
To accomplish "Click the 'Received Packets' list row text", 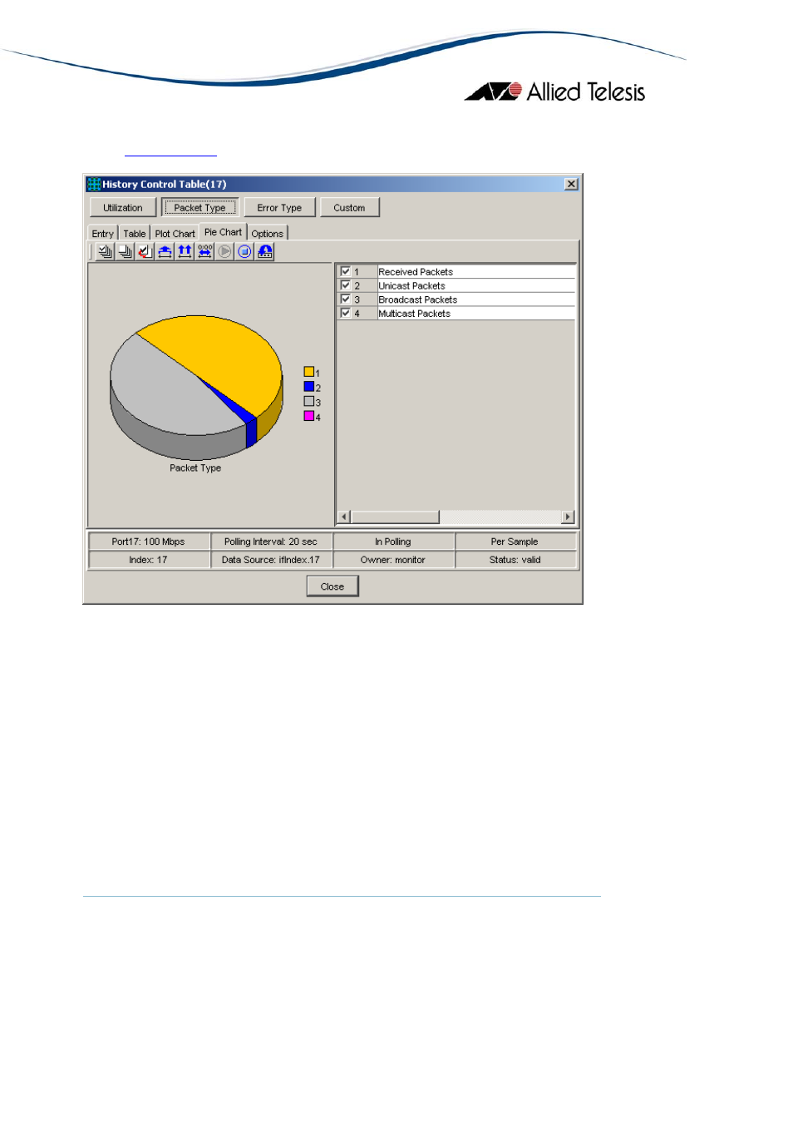I will 416,272.
